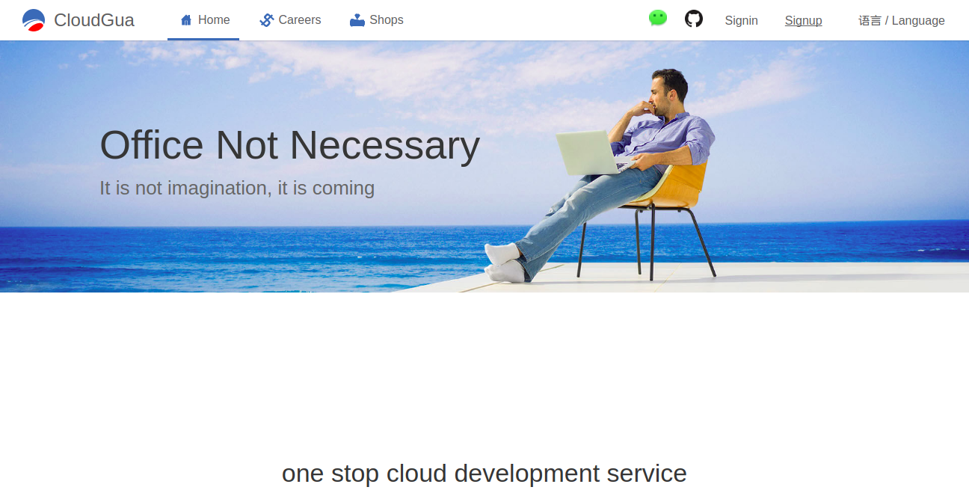Click the Shops stamp icon
The height and width of the screenshot is (496, 969).
point(357,20)
